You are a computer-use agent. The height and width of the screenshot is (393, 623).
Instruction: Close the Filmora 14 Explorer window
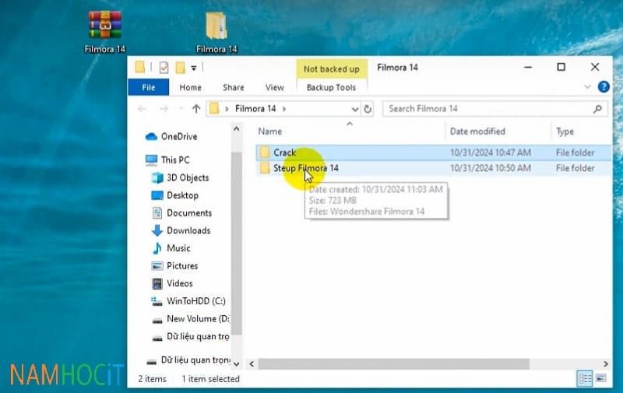pos(595,68)
